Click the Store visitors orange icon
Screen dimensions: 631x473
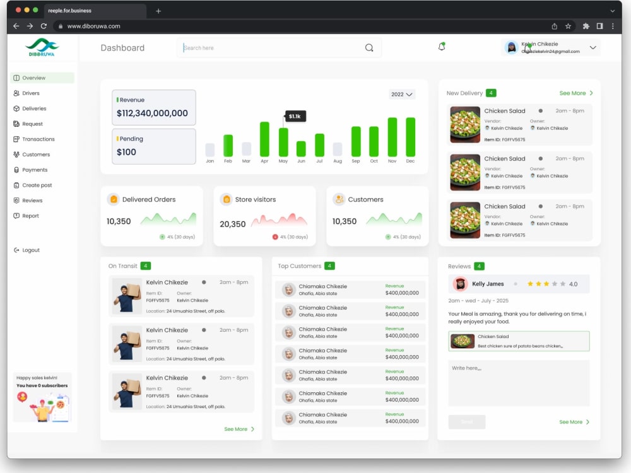[x=227, y=199]
